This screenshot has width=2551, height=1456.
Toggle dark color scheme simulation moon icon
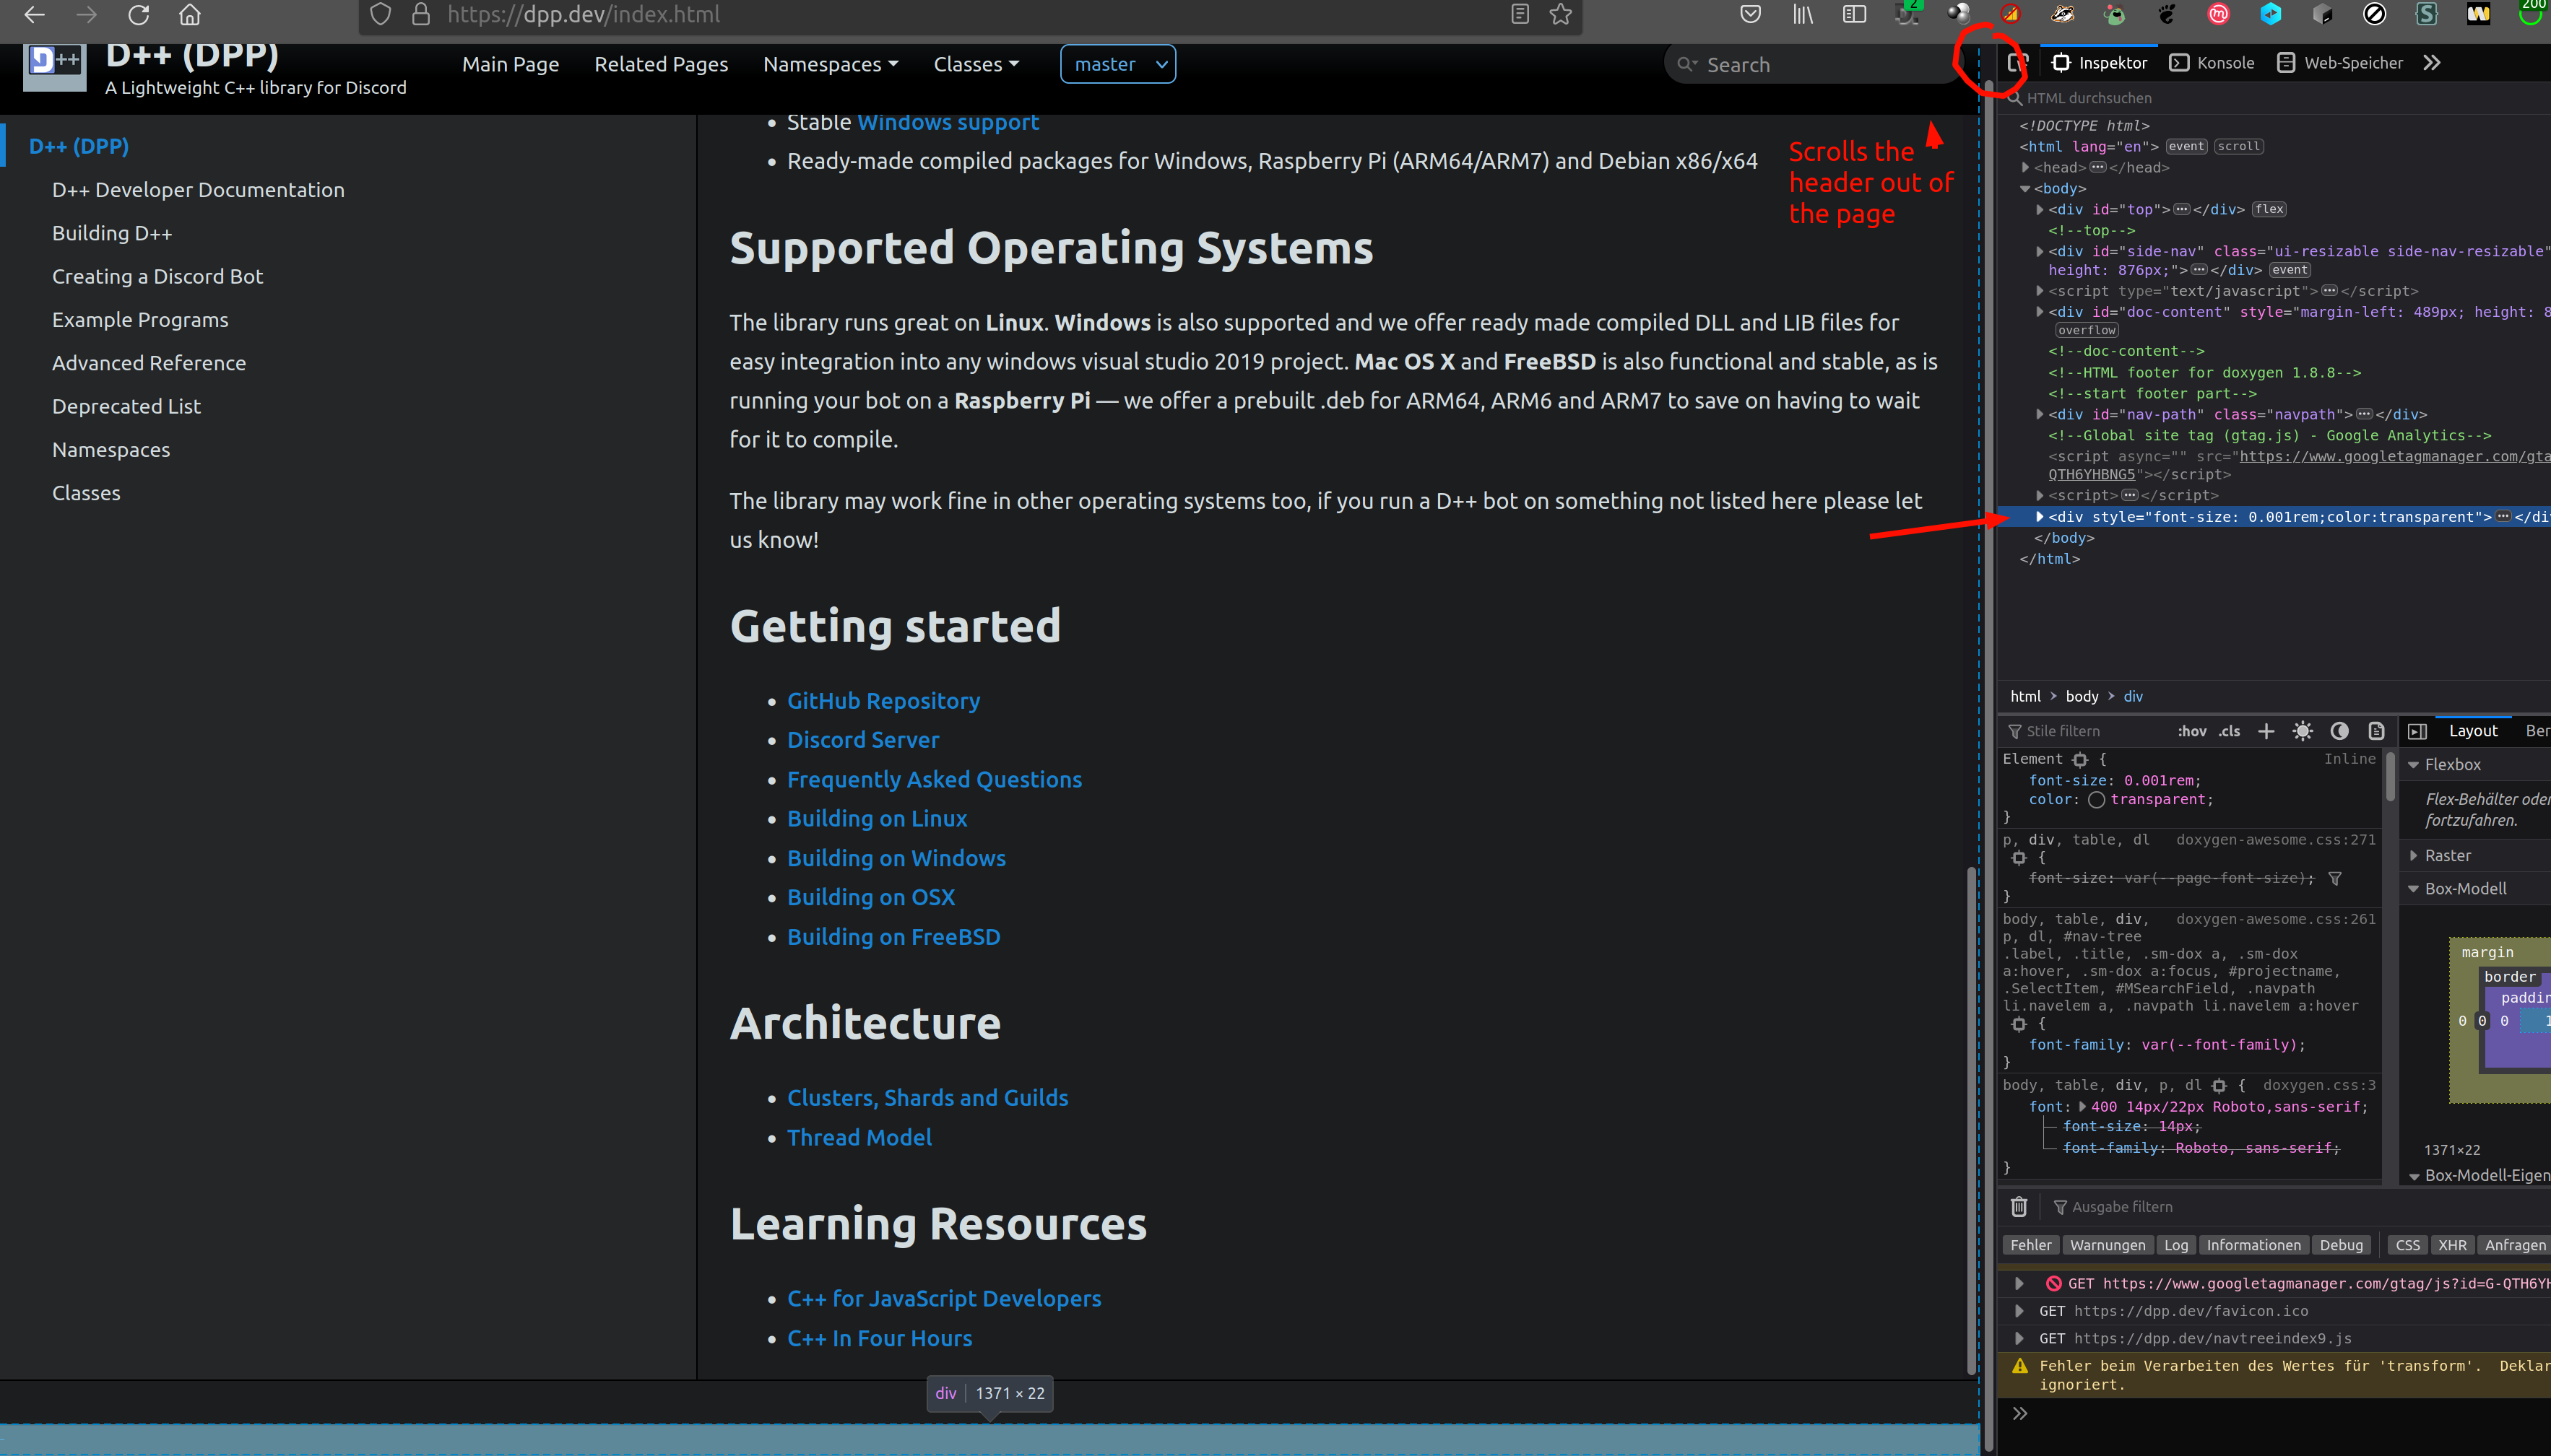click(2339, 731)
